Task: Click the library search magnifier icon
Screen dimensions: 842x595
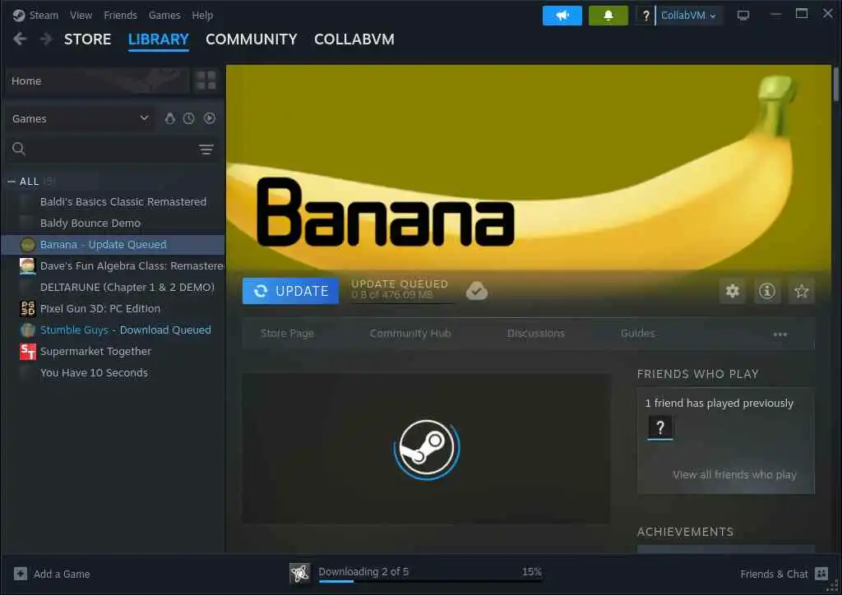Action: (19, 149)
